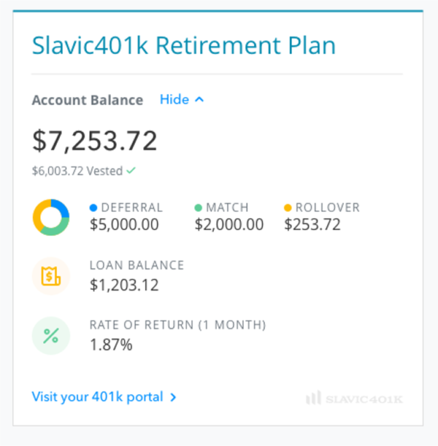Click the 1.87% rate of return value
438x446 pixels.
(x=111, y=344)
